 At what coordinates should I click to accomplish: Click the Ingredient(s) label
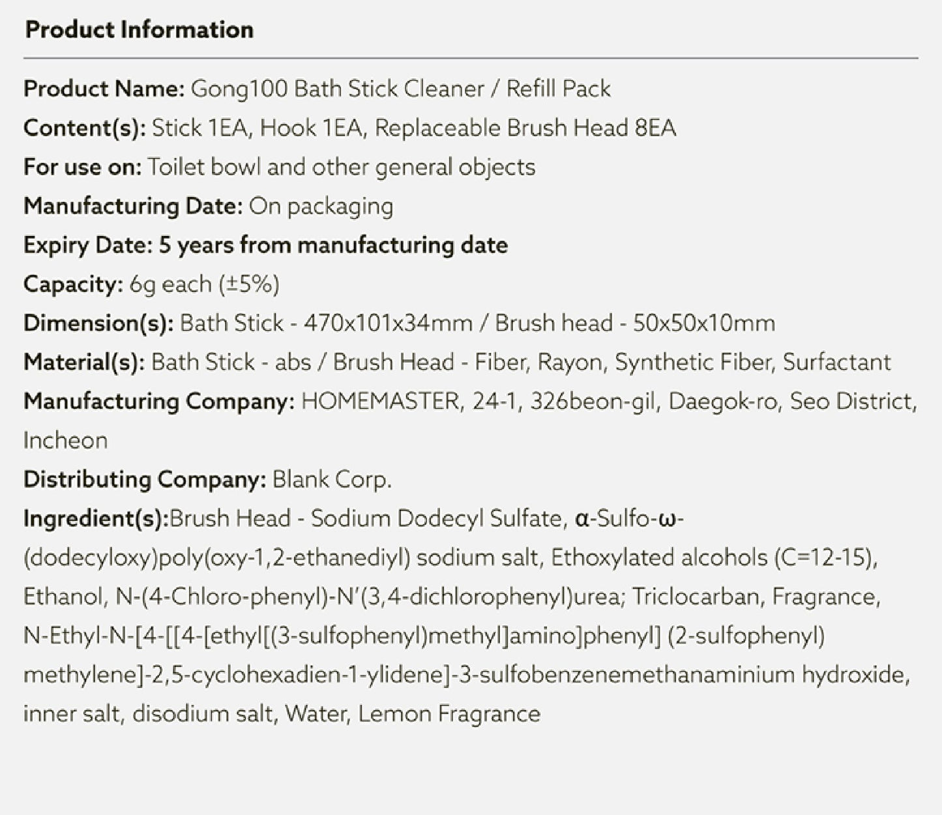click(x=96, y=519)
